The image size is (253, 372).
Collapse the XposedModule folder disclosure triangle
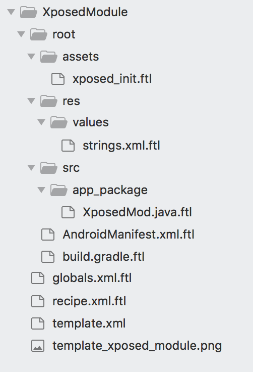pos(11,12)
